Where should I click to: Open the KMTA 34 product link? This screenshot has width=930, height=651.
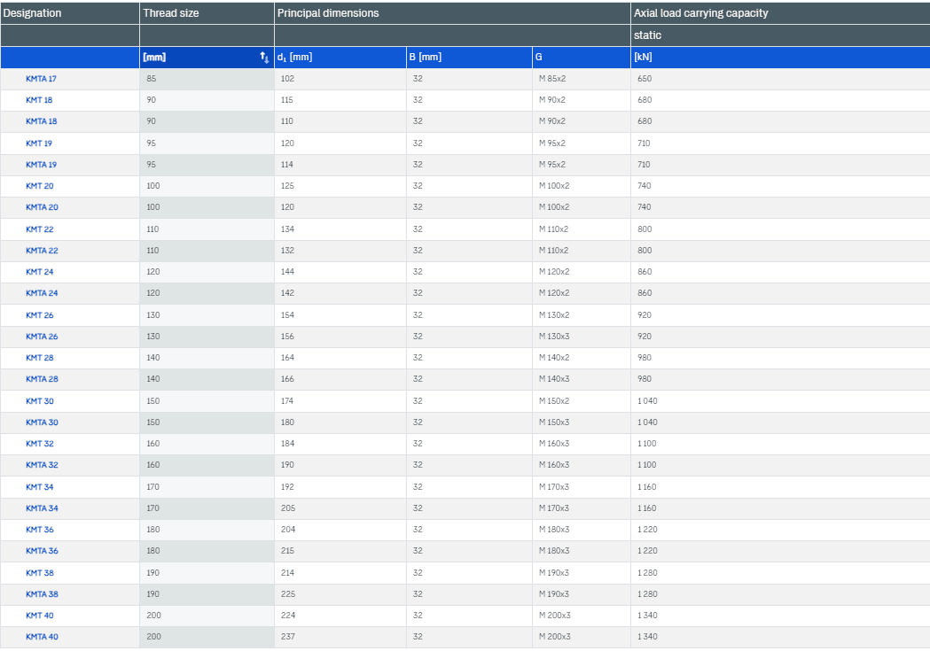coord(42,508)
